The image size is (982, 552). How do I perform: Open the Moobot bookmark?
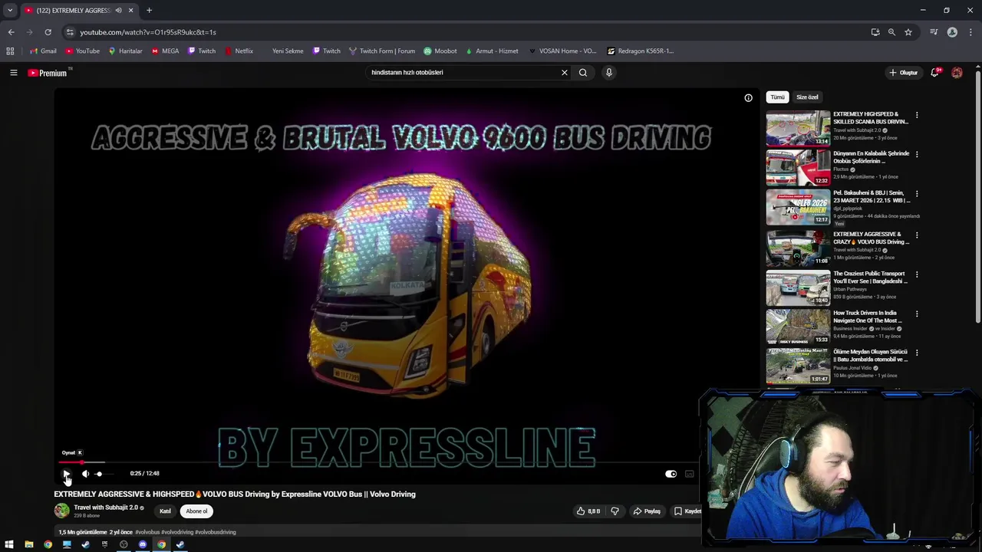click(440, 51)
